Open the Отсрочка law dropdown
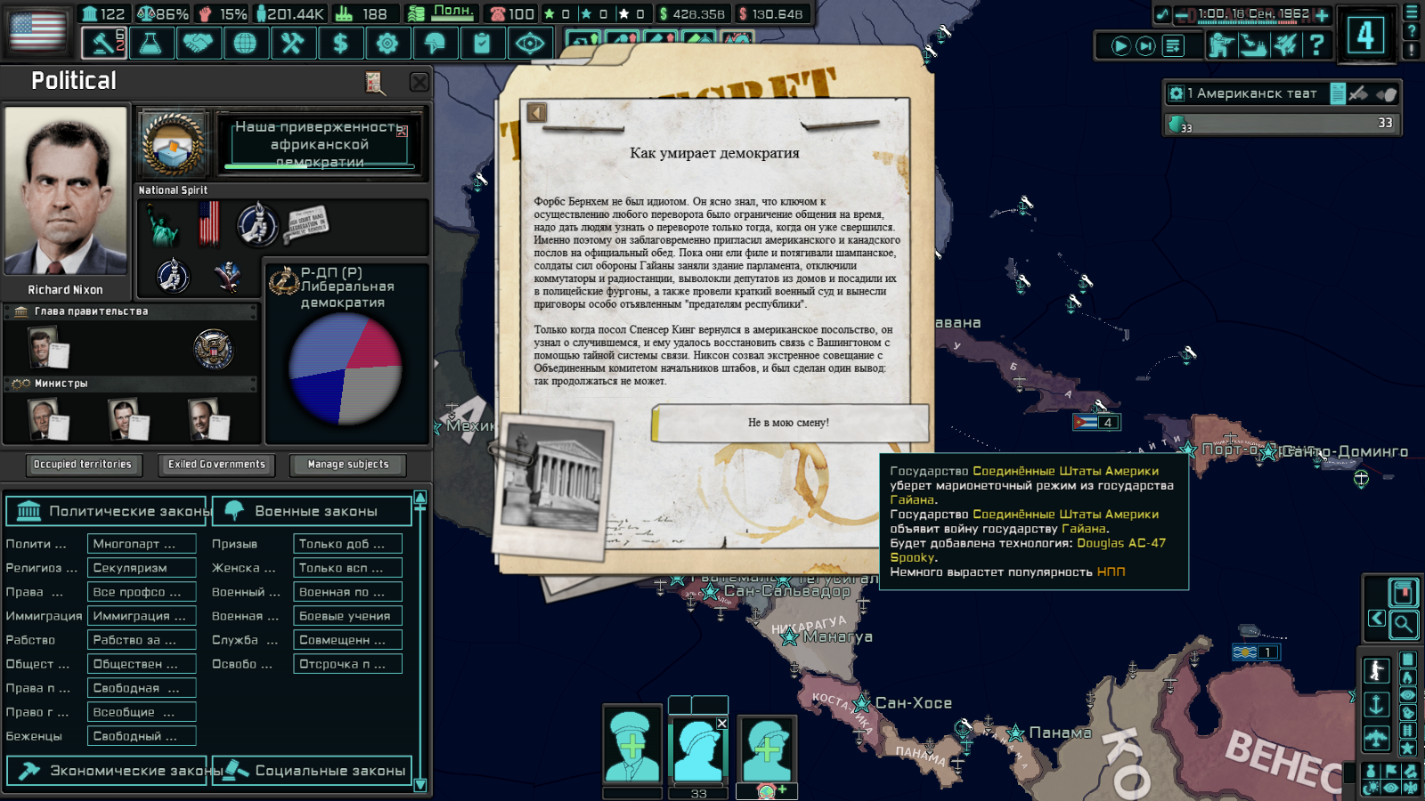This screenshot has width=1425, height=801. pyautogui.click(x=347, y=664)
